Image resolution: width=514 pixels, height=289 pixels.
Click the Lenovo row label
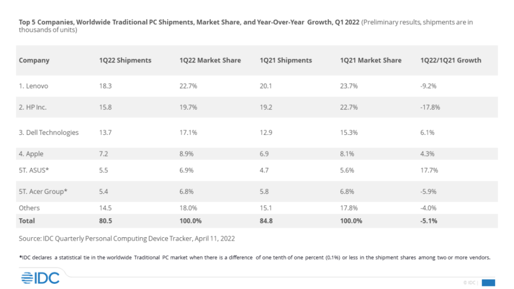33,86
